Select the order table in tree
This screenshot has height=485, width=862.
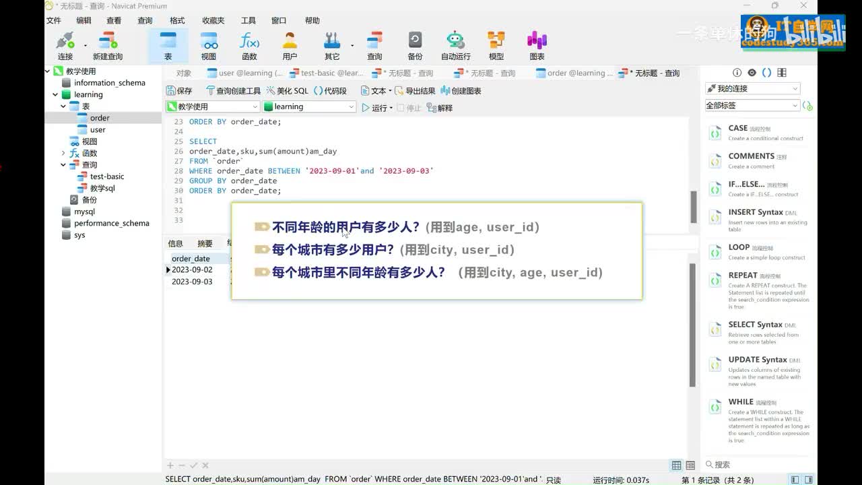click(100, 118)
